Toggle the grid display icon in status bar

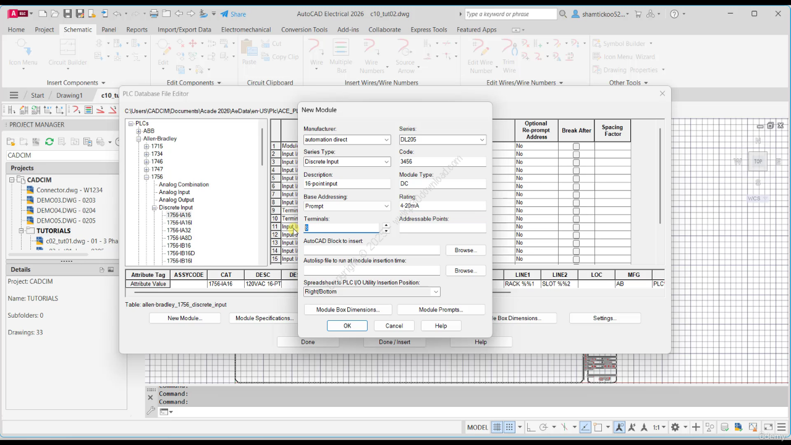coord(496,427)
